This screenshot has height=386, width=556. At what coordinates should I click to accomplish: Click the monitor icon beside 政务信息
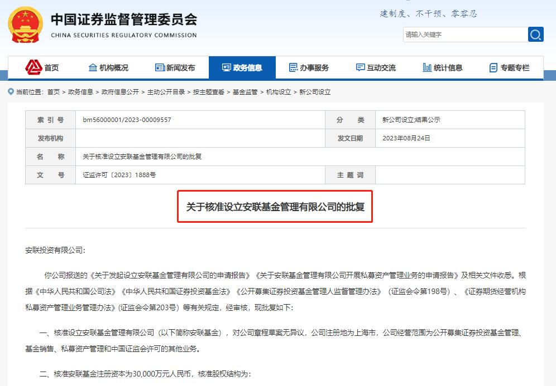click(x=227, y=67)
